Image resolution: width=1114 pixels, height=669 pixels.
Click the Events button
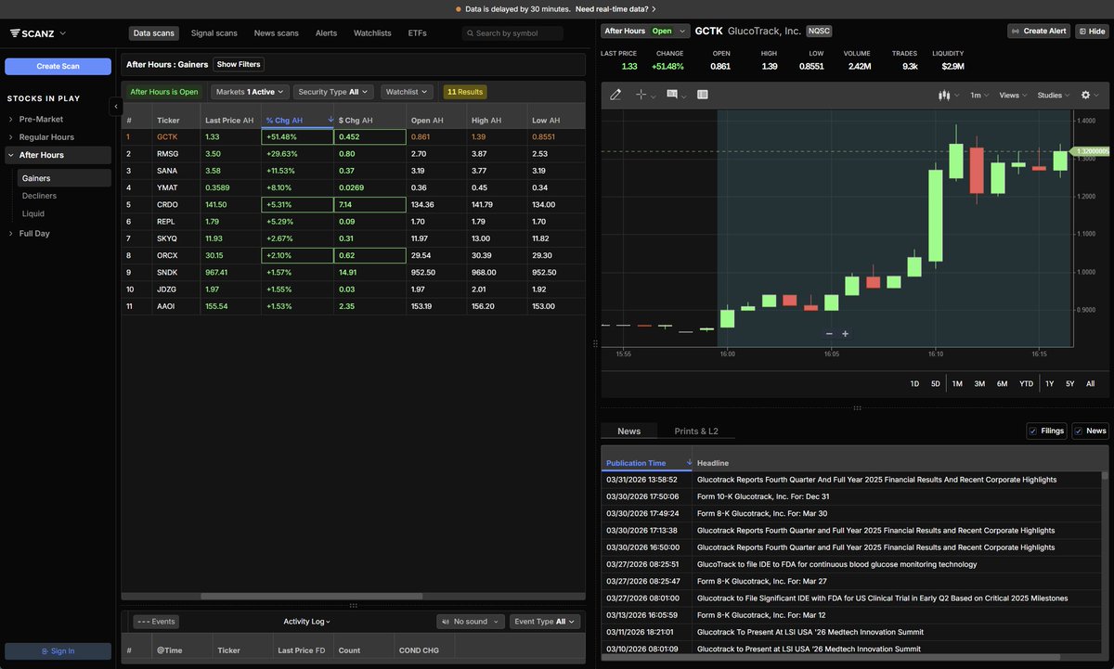[156, 622]
